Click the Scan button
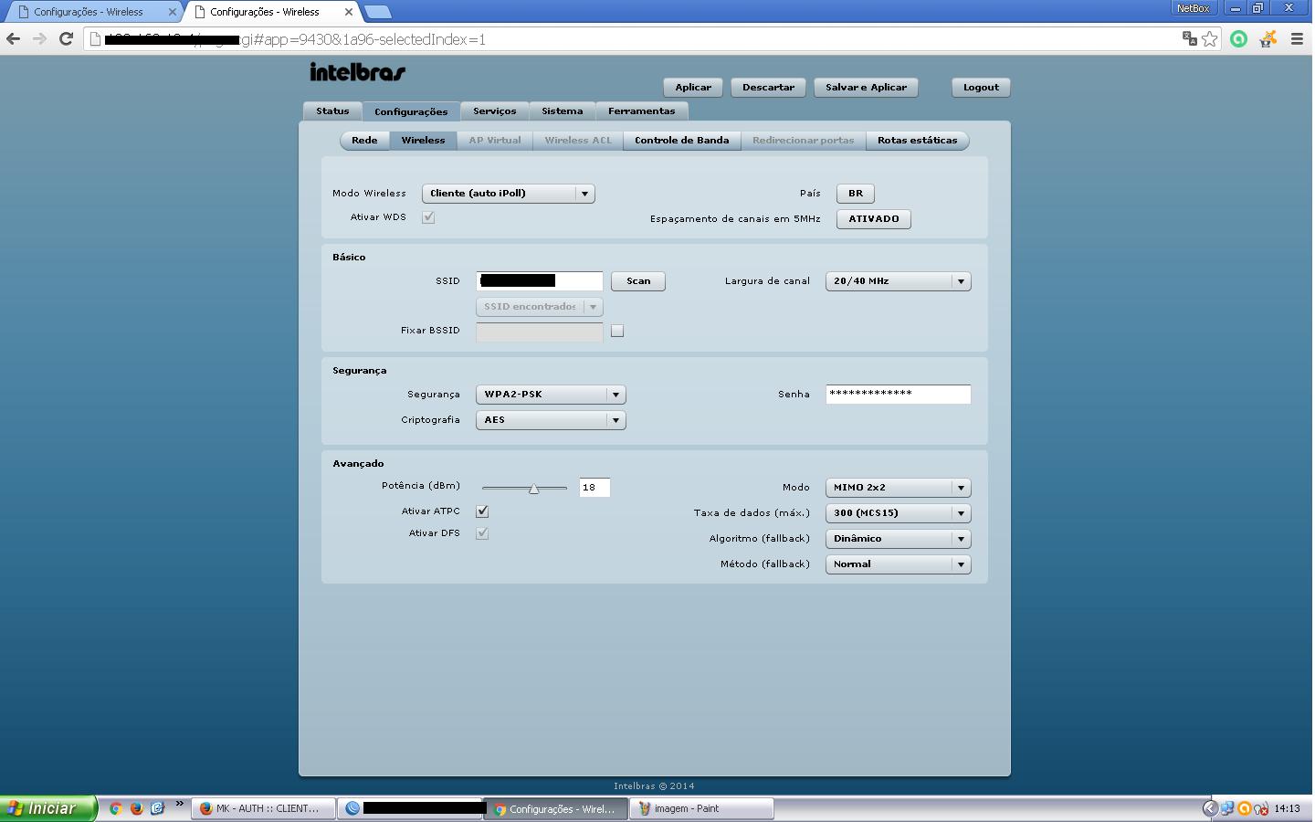Viewport: 1315px width, 822px height. 638,281
